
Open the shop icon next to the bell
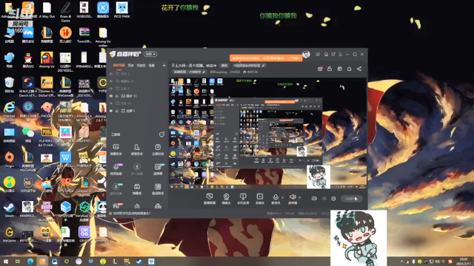tap(339, 69)
